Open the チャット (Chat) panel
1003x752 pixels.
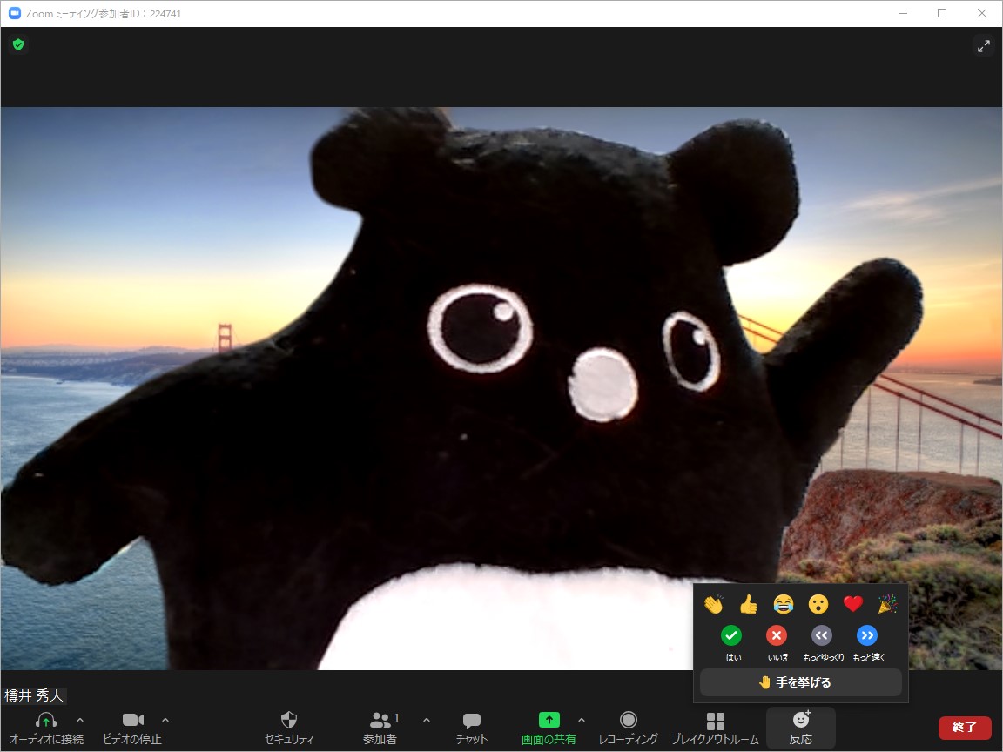pyautogui.click(x=471, y=727)
